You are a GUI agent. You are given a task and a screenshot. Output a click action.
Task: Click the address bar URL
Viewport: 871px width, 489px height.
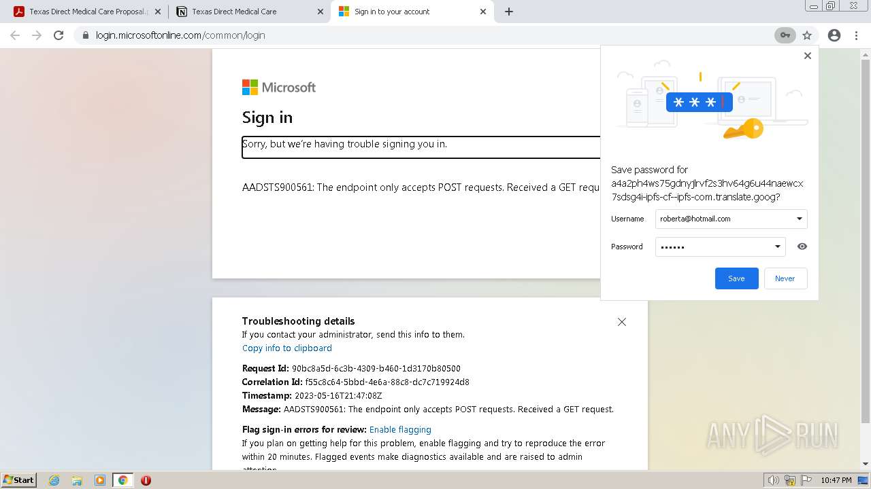[x=180, y=35]
